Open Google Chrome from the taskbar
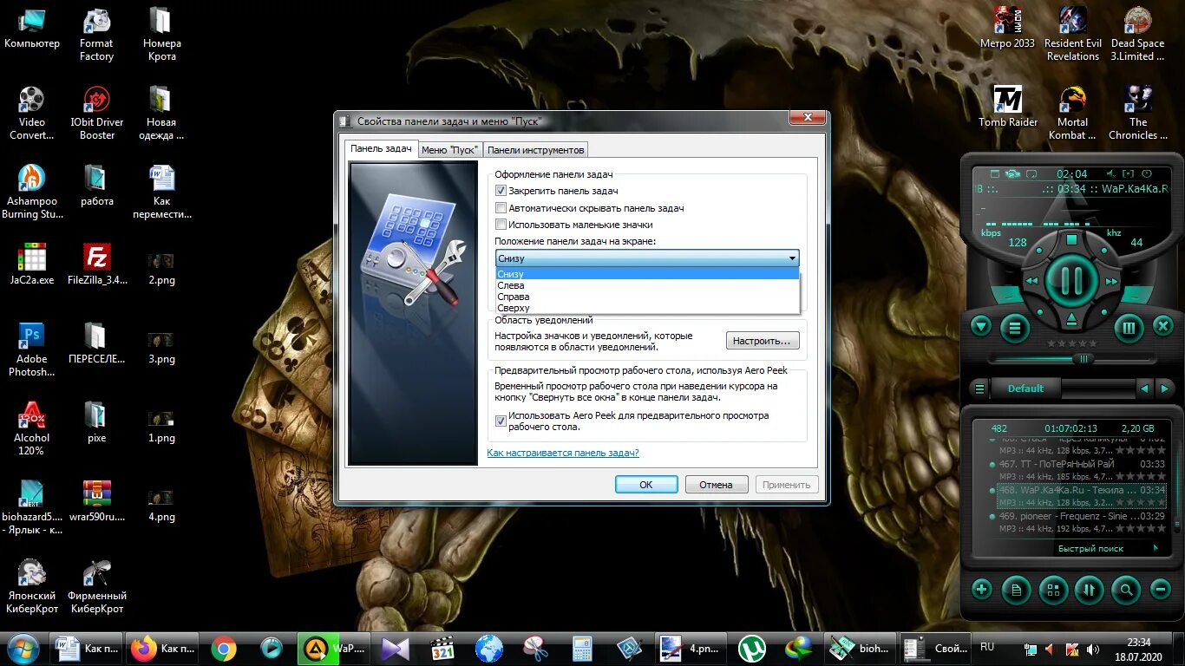Screen dimensions: 1185x666 click(224, 649)
